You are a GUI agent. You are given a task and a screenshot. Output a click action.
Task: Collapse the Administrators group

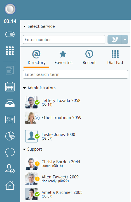[x=24, y=88]
